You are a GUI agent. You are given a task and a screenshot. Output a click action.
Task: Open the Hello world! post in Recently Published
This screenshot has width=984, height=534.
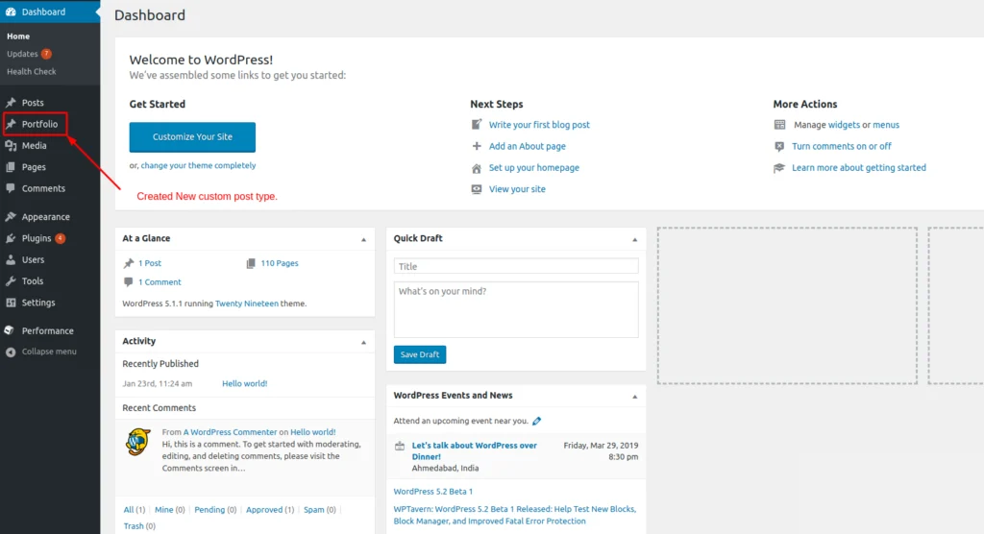tap(245, 383)
